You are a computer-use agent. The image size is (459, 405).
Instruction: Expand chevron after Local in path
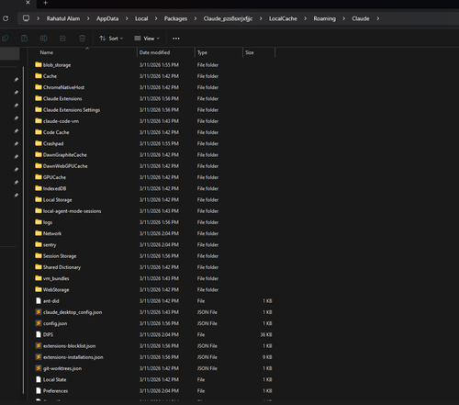(156, 18)
